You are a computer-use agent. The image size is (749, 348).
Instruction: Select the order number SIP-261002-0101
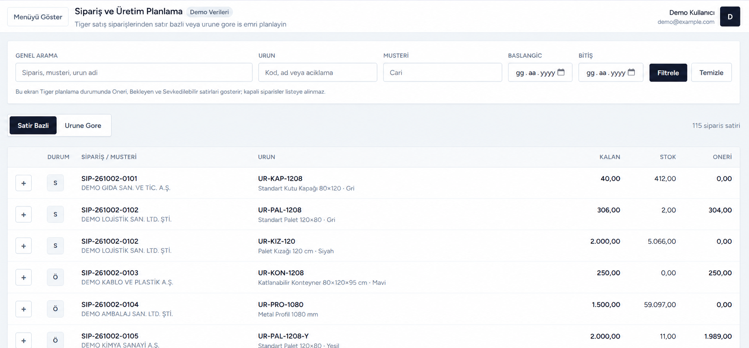pos(109,178)
